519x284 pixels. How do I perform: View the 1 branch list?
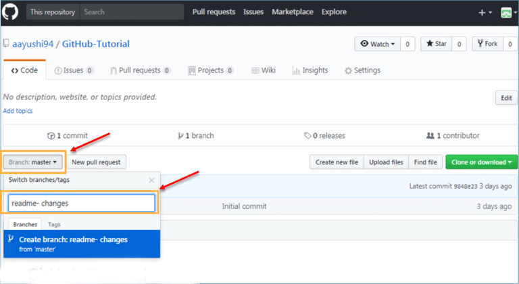coord(195,135)
